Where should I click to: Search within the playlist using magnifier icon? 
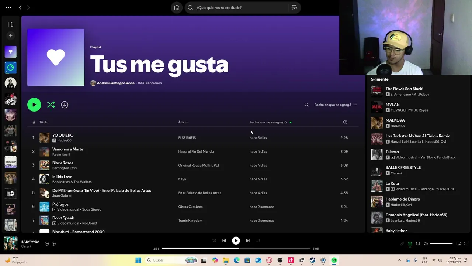306,105
